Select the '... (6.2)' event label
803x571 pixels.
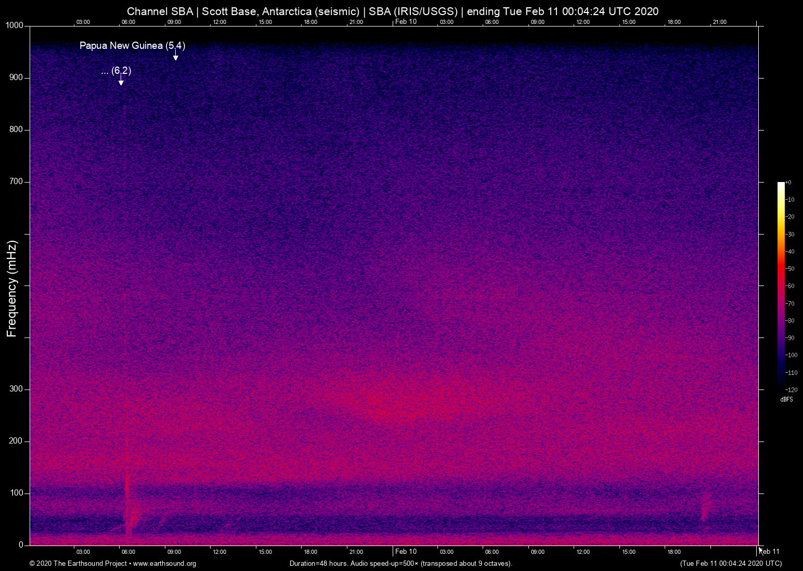pyautogui.click(x=116, y=71)
